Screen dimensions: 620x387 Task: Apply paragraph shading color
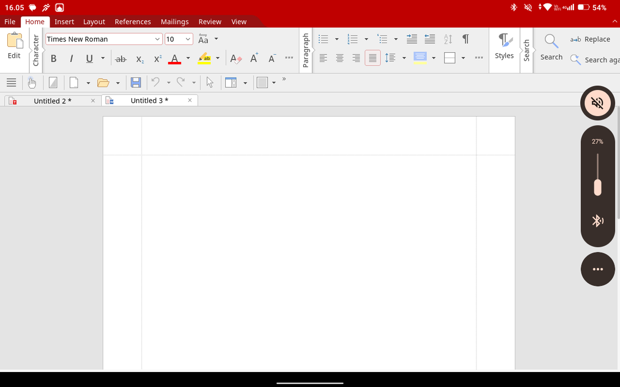pyautogui.click(x=420, y=58)
